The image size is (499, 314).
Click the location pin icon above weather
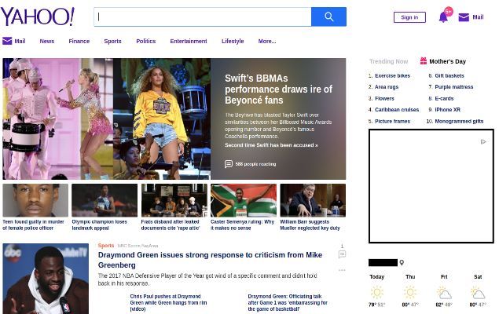[402, 262]
